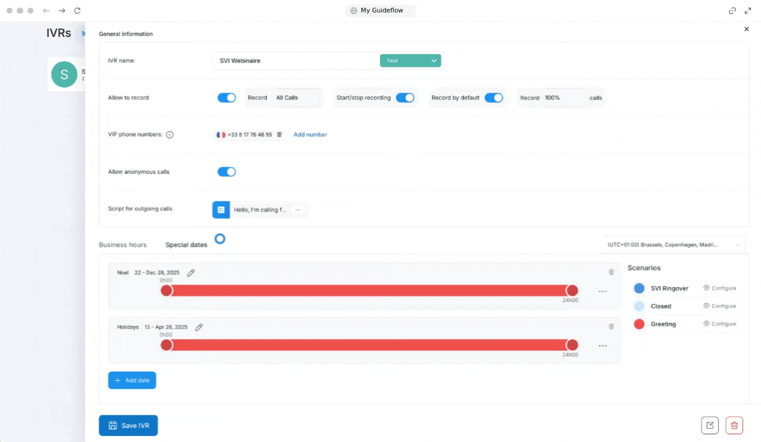Edit the Holidays date with pencil icon
The image size is (761, 442).
click(199, 327)
